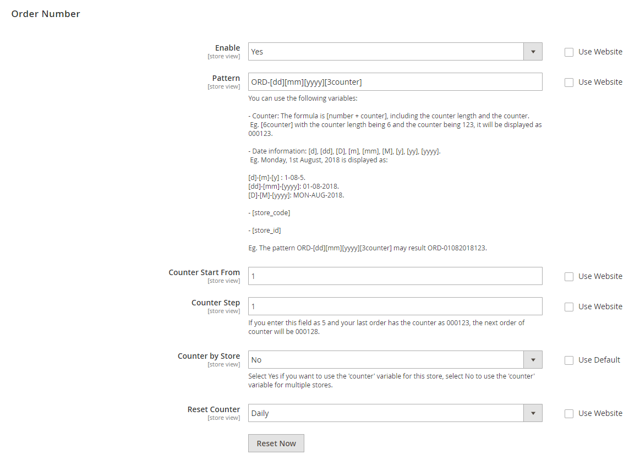
Task: Tick Use Website checkbox for Enable
Action: tap(569, 52)
